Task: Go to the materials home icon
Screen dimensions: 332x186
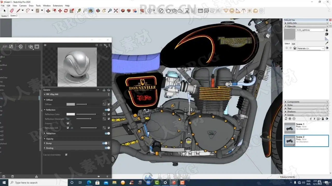Action: 295,48
